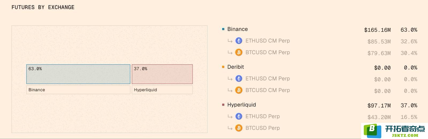Click the Hyperliquid label below the chart bar

click(x=162, y=90)
